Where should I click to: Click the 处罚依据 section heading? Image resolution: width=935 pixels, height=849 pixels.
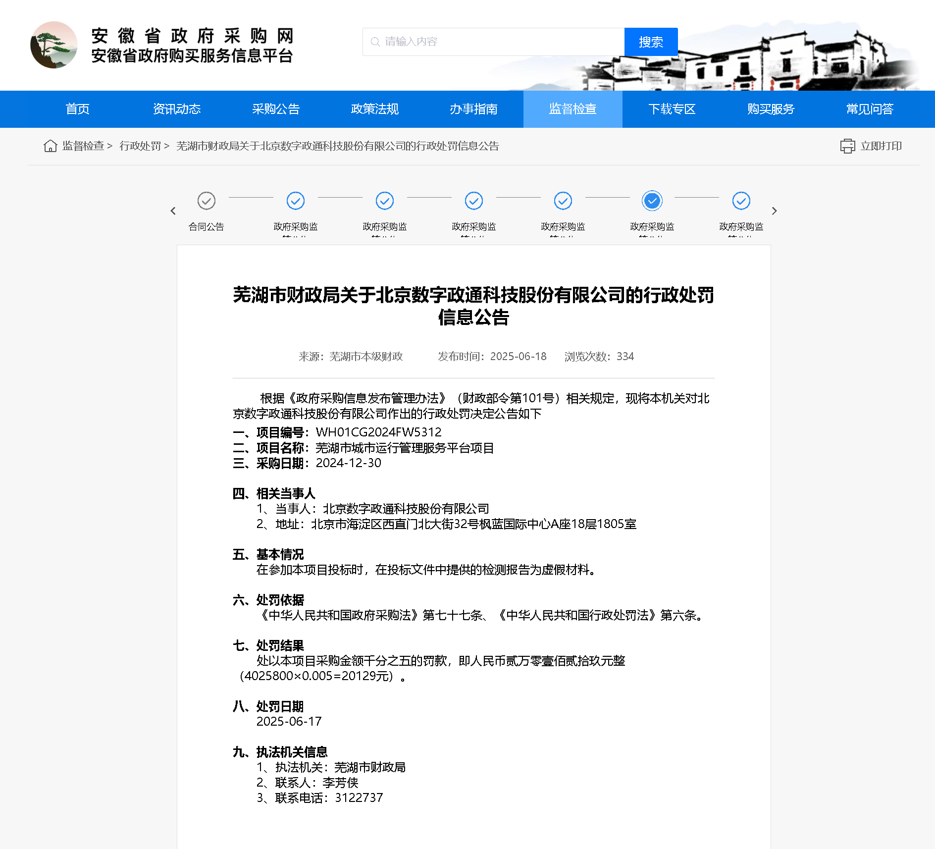click(268, 600)
